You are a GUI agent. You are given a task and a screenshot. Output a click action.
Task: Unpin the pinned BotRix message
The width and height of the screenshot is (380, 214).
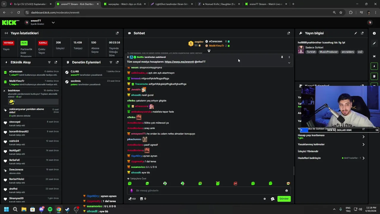point(282,57)
